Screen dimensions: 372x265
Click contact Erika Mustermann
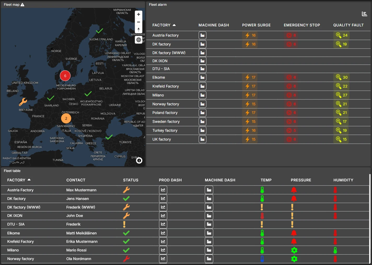(x=82, y=241)
